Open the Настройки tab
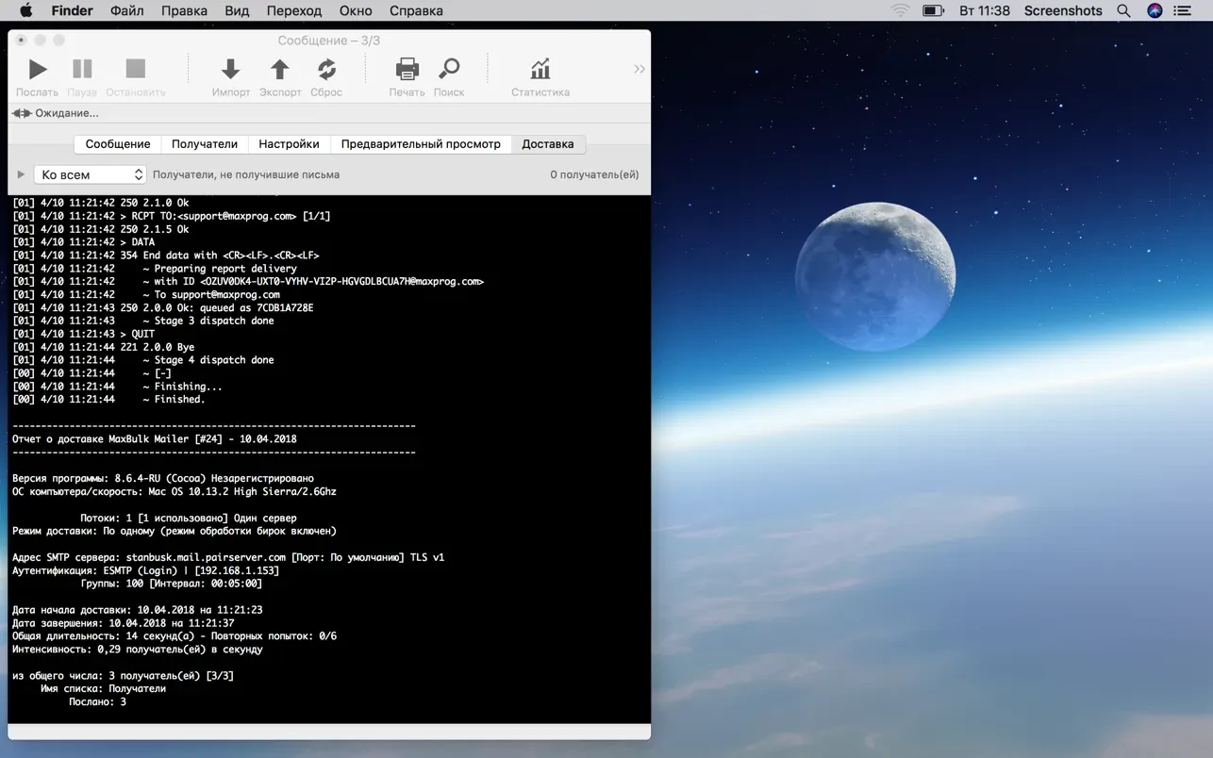 click(x=289, y=144)
